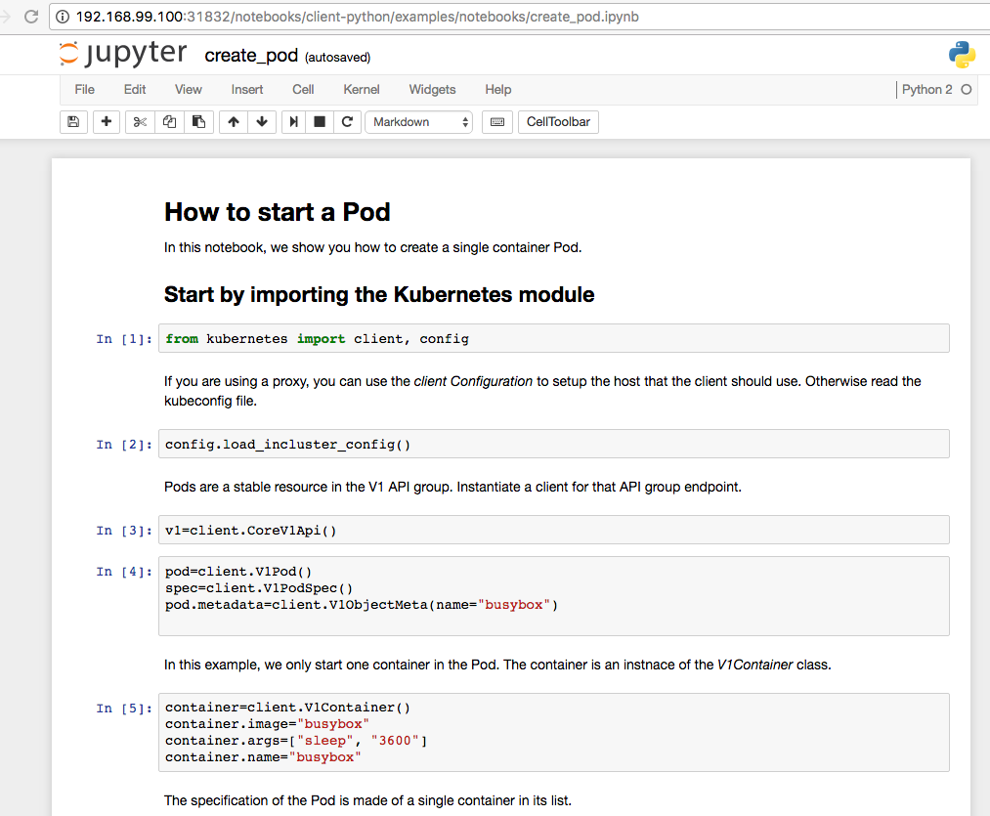Screen dimensions: 990x816
Task: Move selected cell up arrow
Action: [233, 122]
